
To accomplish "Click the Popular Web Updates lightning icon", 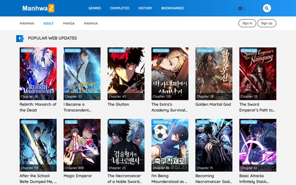I will pyautogui.click(x=19, y=38).
